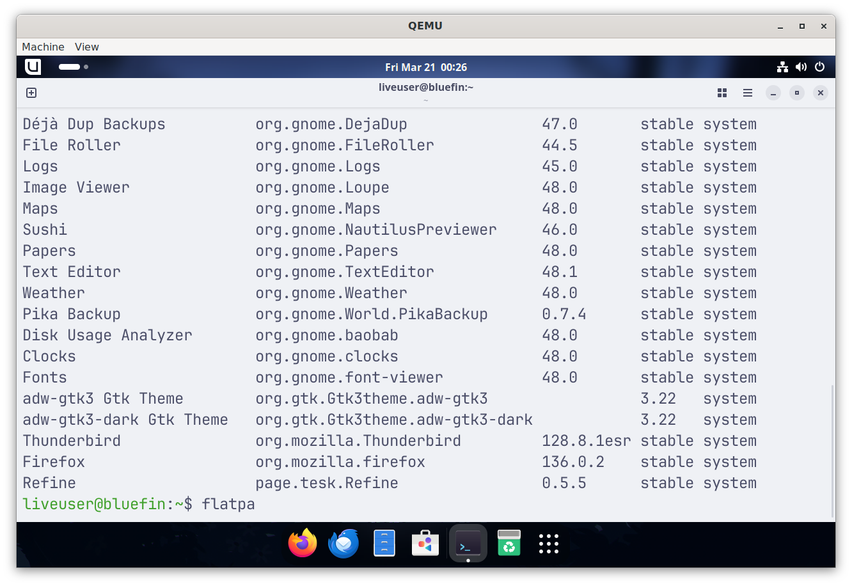Click 'system' in the Refine row
This screenshot has width=852, height=586.
730,483
